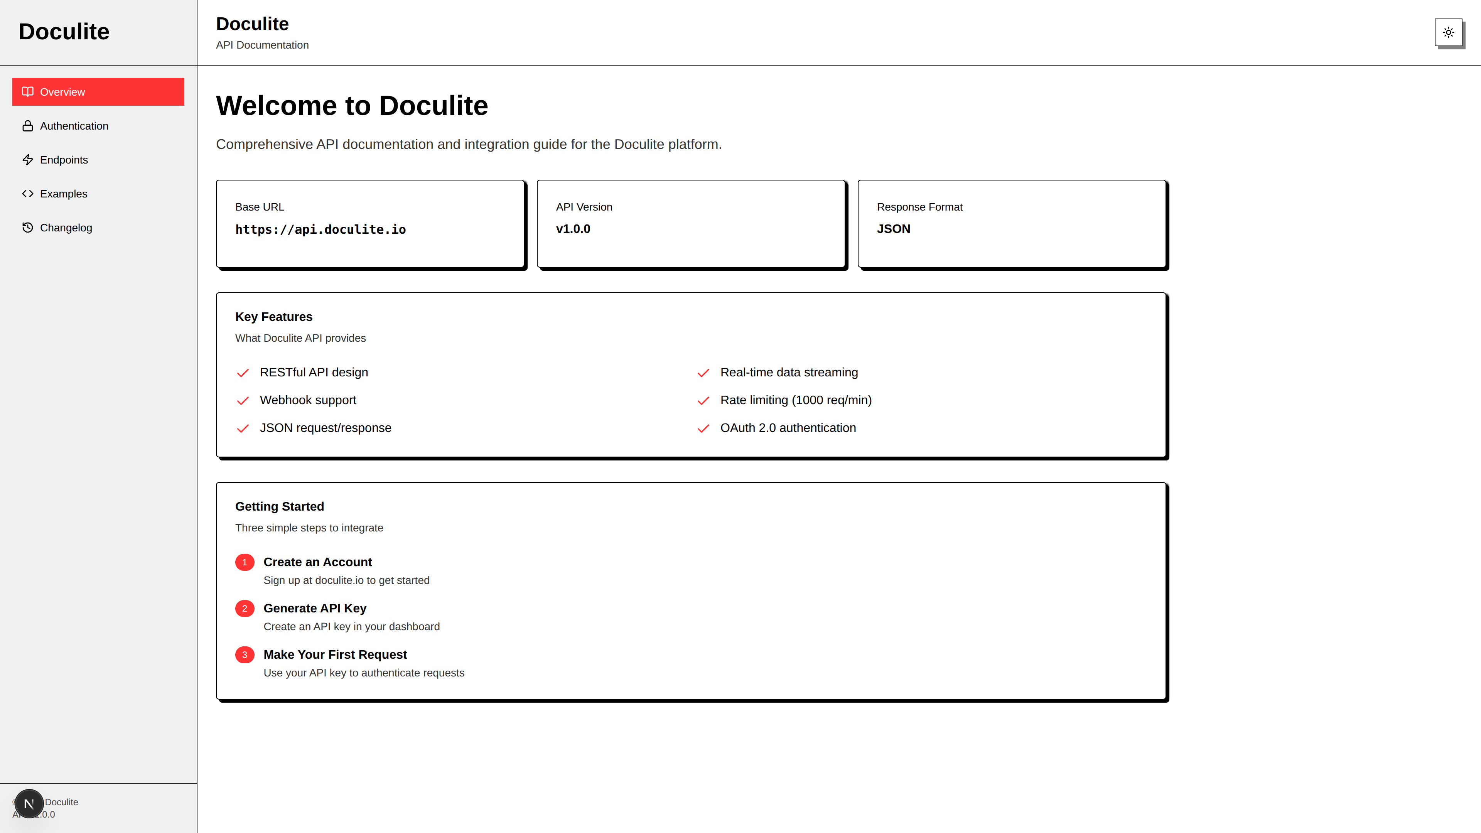This screenshot has width=1481, height=833.
Task: Click the step 3 red number badge
Action: pos(245,655)
